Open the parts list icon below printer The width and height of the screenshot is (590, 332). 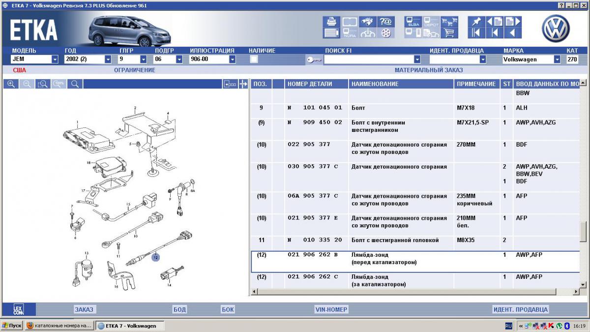331,33
